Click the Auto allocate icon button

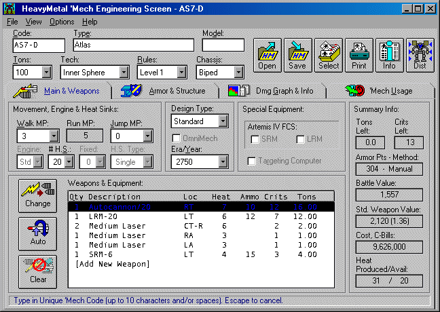tap(38, 233)
